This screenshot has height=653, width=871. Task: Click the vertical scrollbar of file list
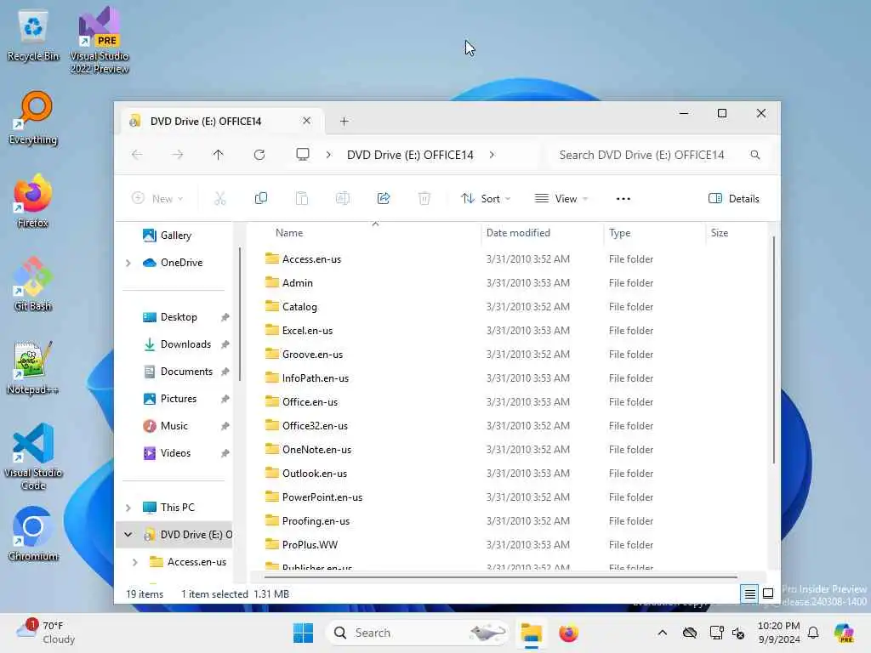[x=773, y=349]
